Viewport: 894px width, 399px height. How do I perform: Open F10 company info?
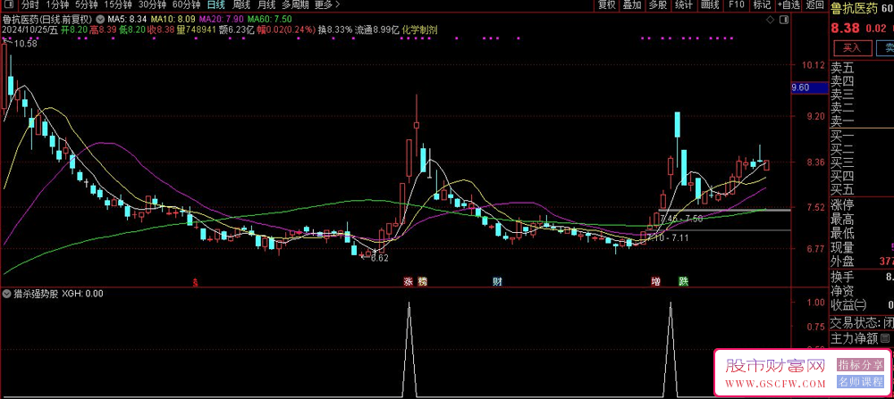click(x=737, y=5)
